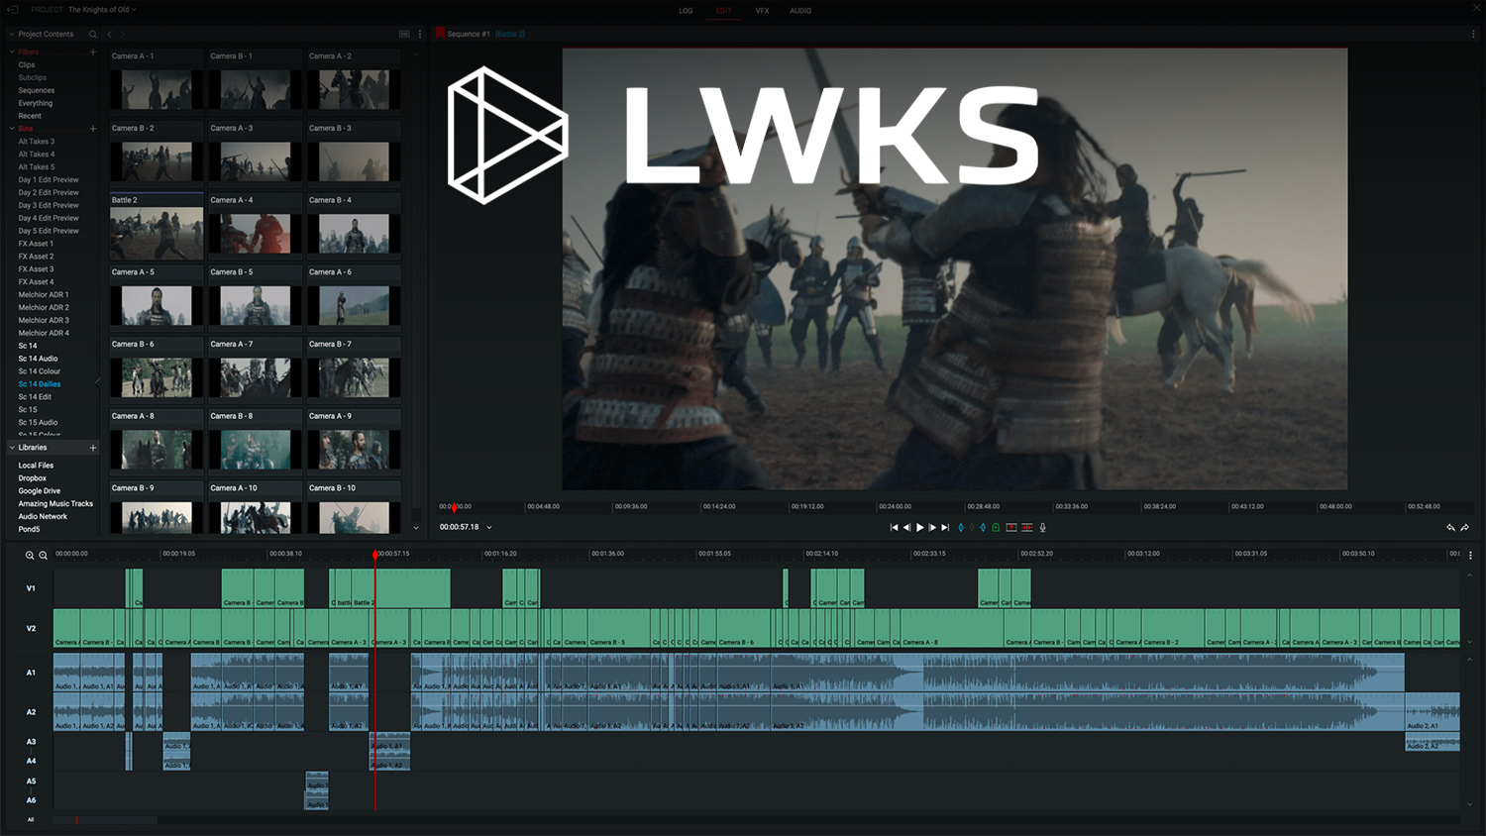Viewport: 1486px width, 836px height.
Task: Select the Battle 2 clip thumbnail
Action: click(157, 234)
